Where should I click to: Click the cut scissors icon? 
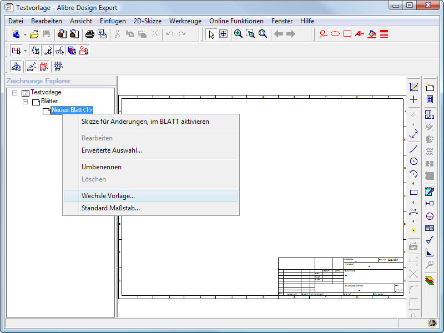[x=117, y=34]
